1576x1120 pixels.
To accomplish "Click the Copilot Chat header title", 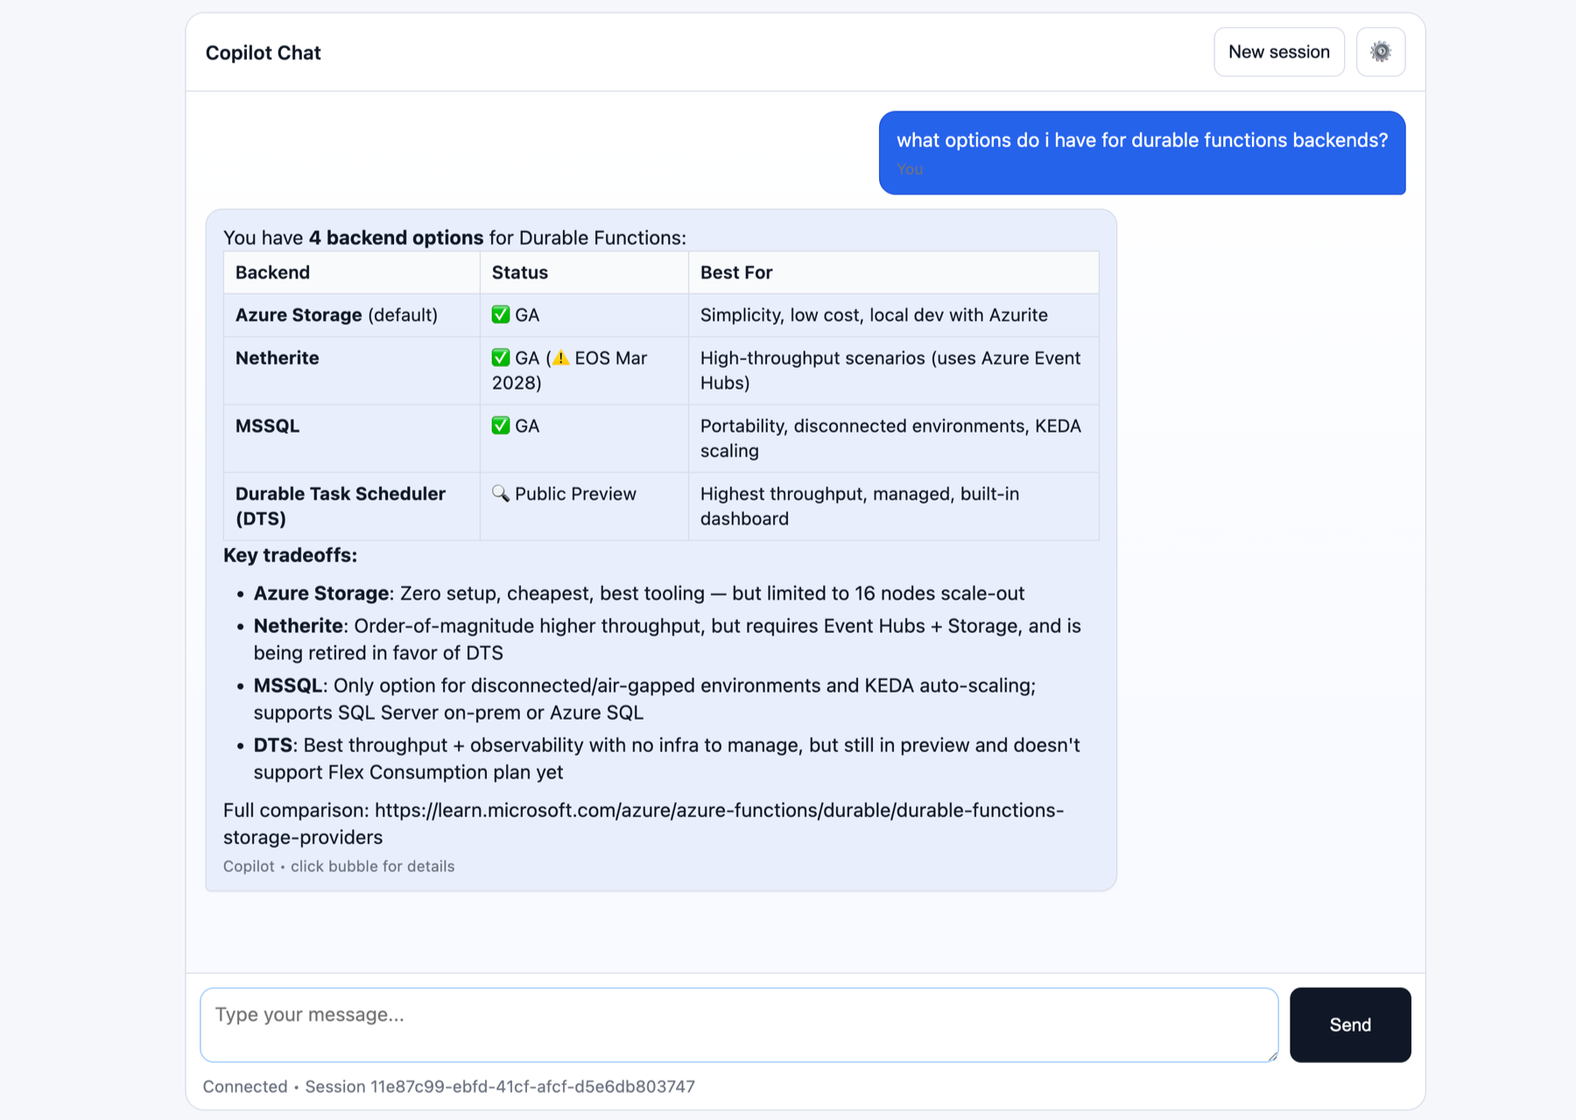I will 263,52.
